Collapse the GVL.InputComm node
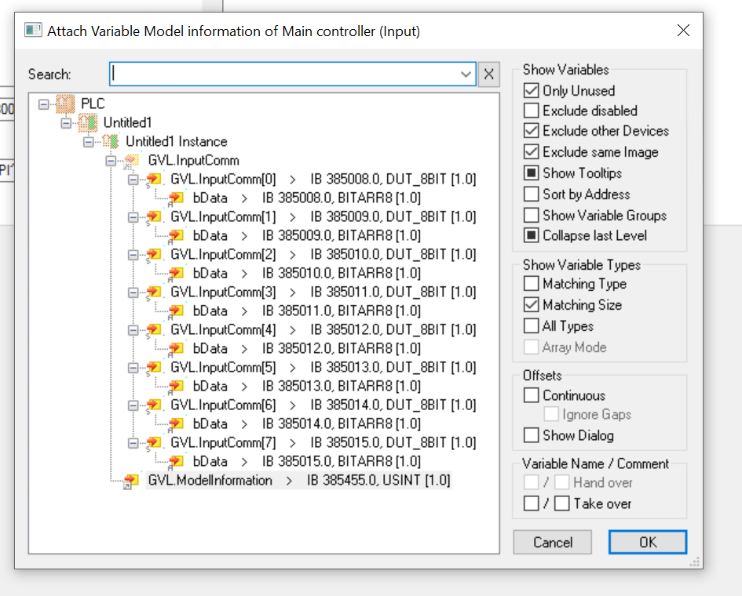Image resolution: width=742 pixels, height=596 pixels. pyautogui.click(x=111, y=162)
